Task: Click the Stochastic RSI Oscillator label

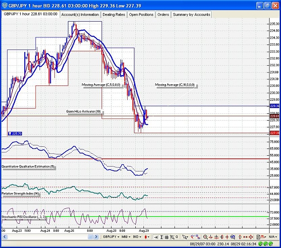Action: (23, 217)
